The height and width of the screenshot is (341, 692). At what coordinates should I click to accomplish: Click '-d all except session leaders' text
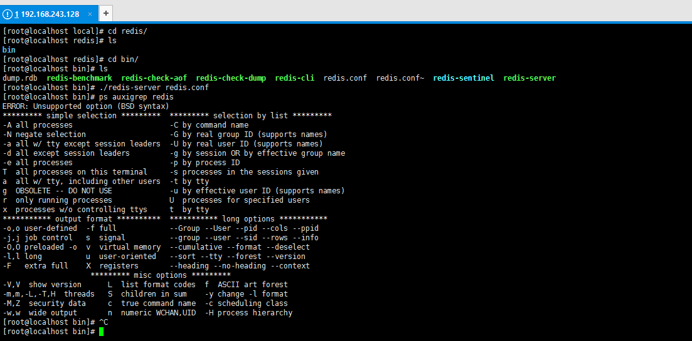(x=67, y=153)
